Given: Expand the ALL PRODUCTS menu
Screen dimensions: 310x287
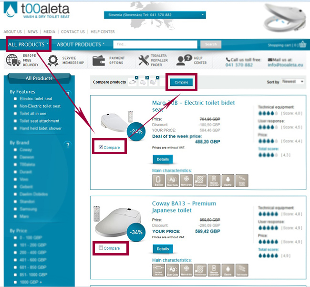Looking at the screenshot, I should click(28, 44).
